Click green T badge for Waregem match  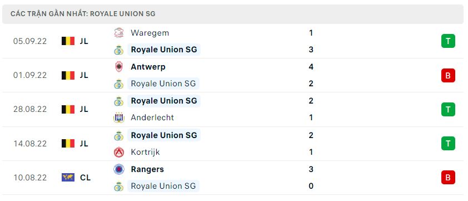point(448,41)
